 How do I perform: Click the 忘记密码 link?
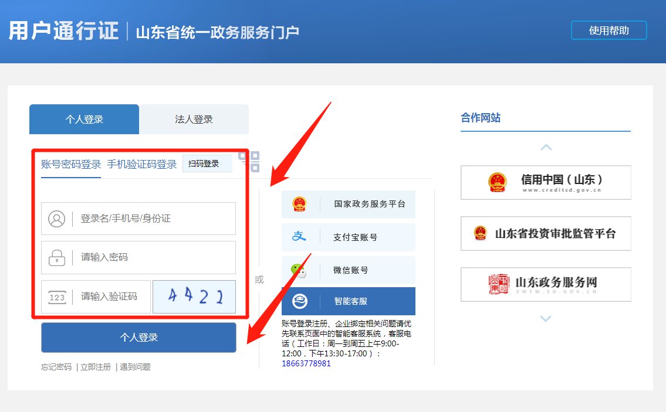[56, 367]
